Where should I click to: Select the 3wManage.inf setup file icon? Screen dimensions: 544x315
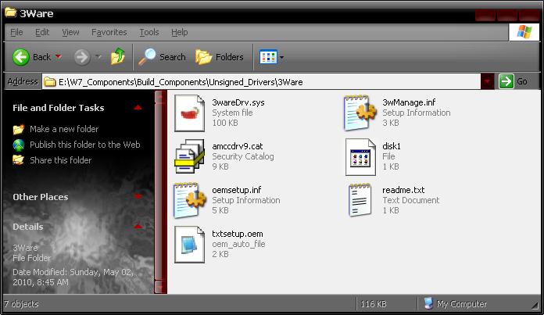click(360, 113)
